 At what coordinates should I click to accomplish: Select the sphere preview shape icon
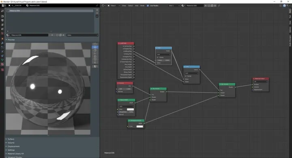95,47
